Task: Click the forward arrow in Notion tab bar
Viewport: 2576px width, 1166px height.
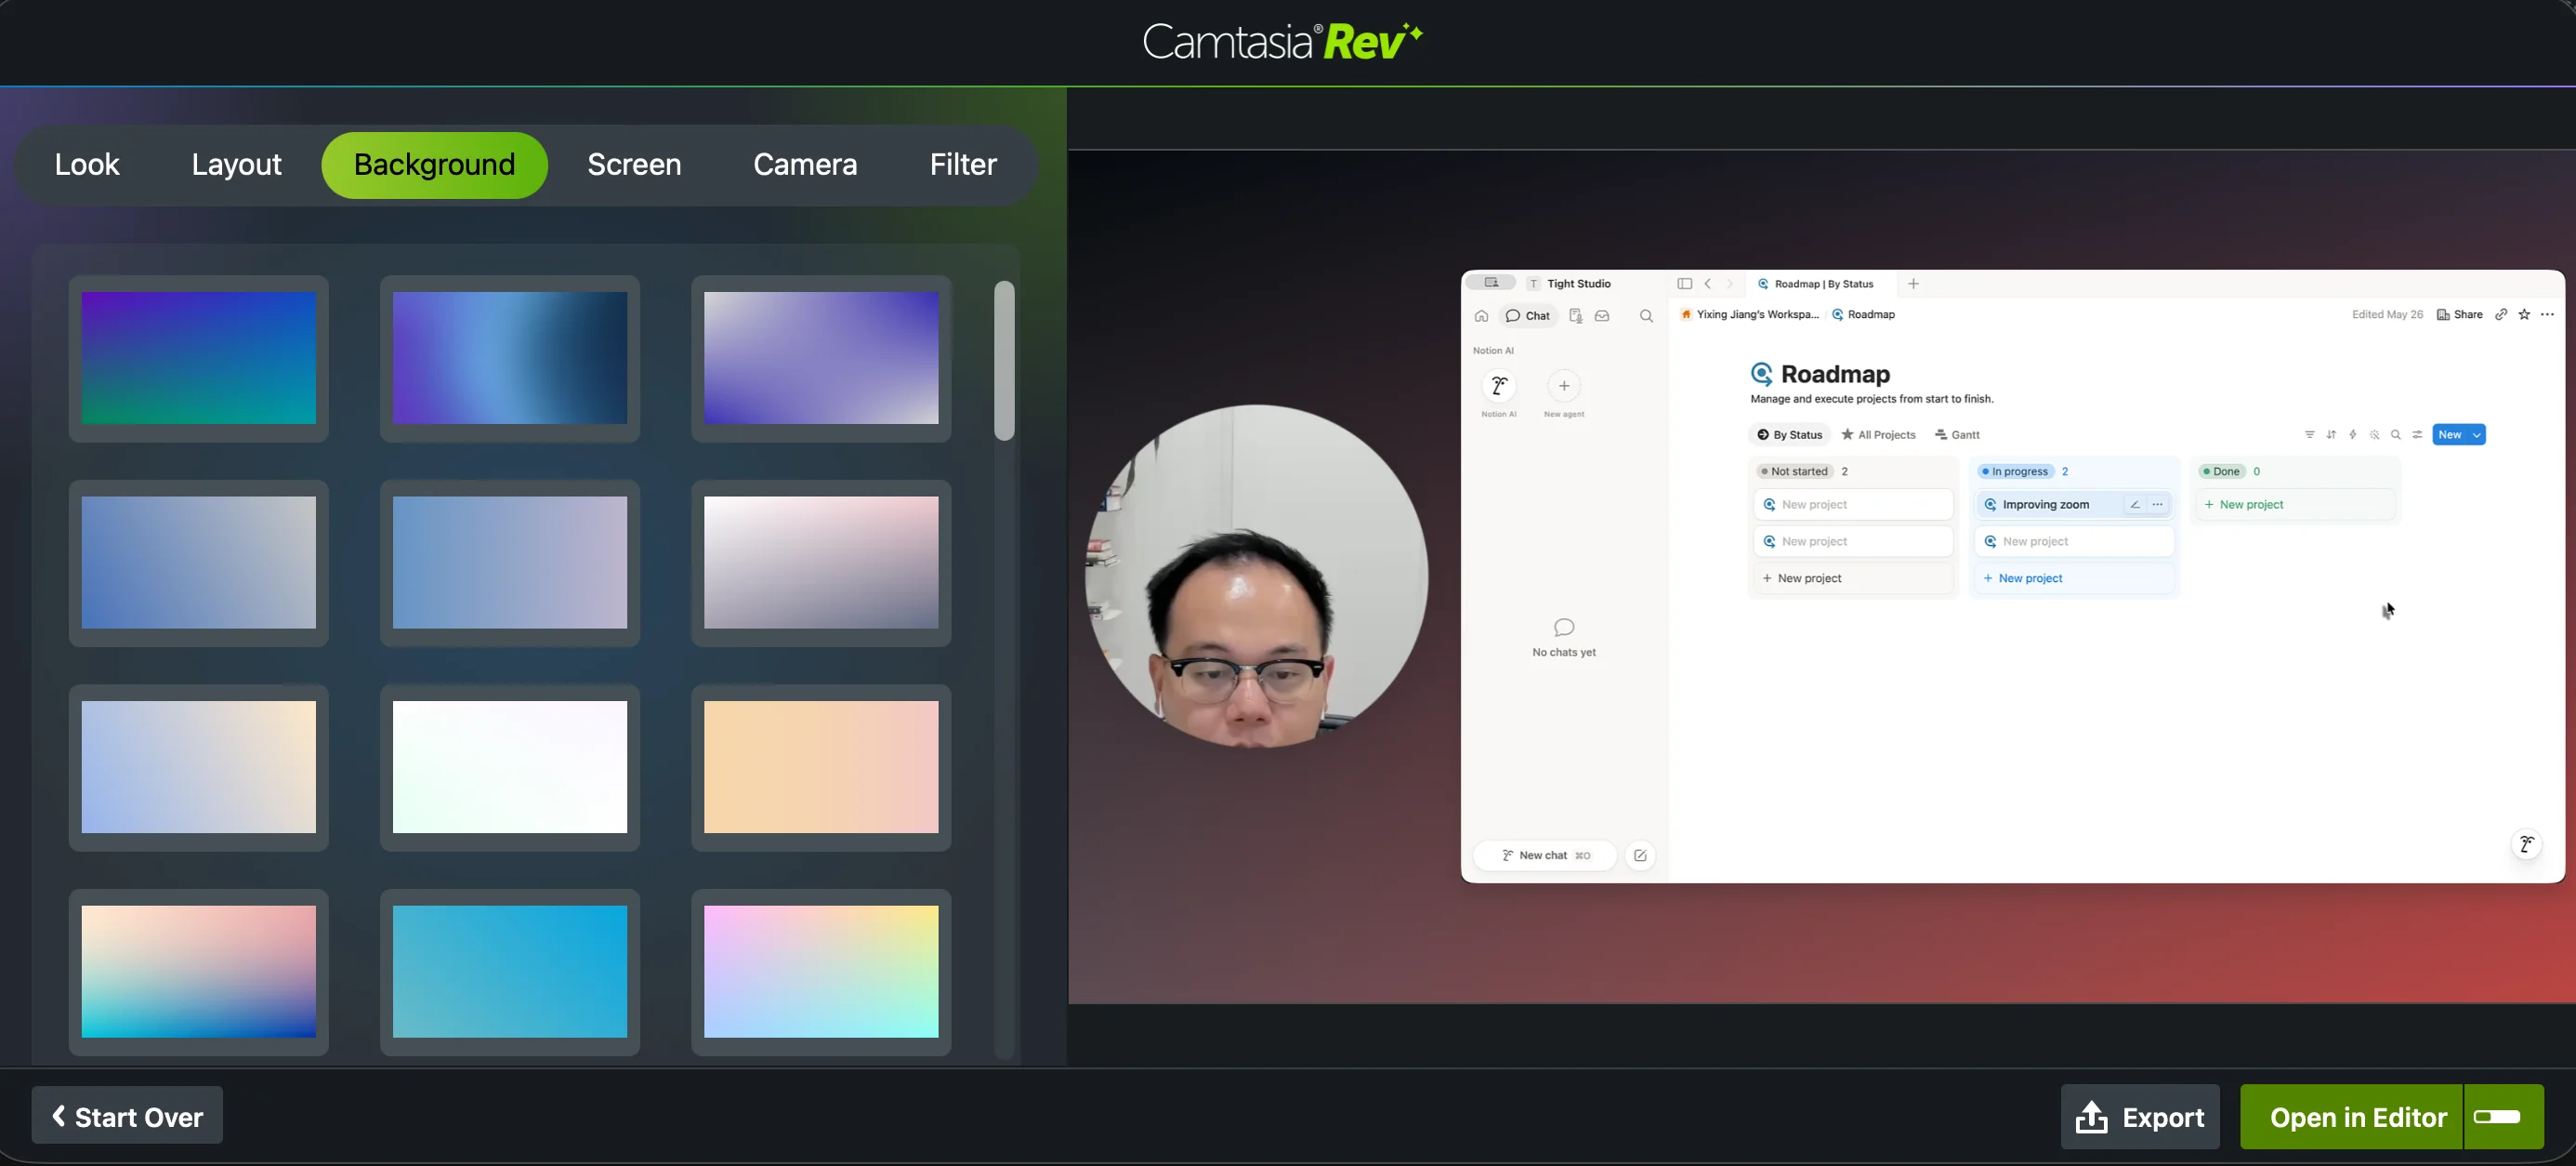Action: click(1729, 285)
